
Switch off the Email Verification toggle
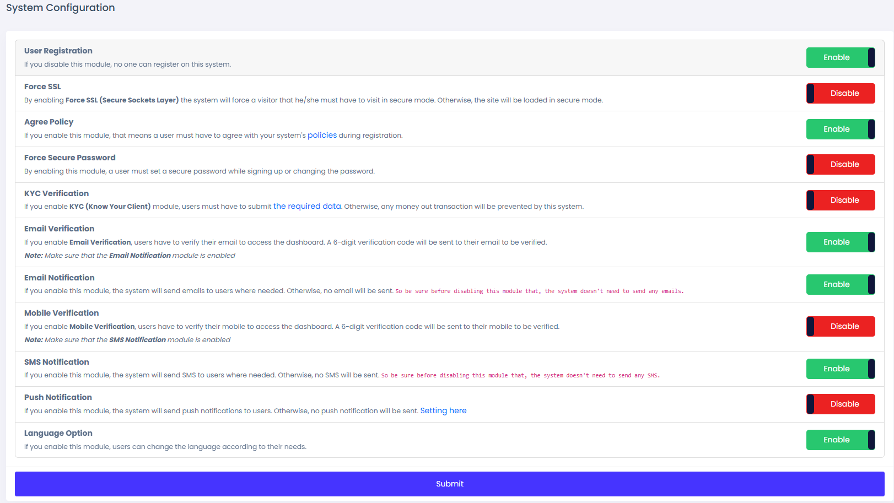pyautogui.click(x=840, y=242)
